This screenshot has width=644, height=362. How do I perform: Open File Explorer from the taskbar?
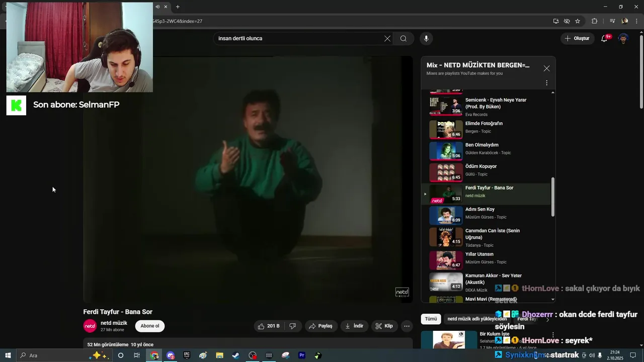pyautogui.click(x=220, y=355)
